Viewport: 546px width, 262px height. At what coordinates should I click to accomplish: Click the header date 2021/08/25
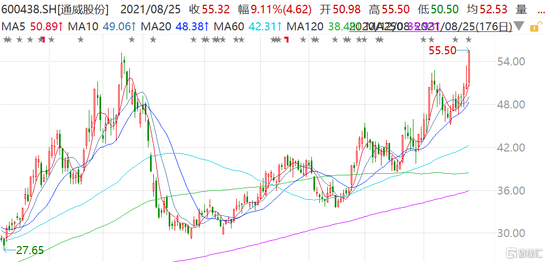[x=151, y=10]
